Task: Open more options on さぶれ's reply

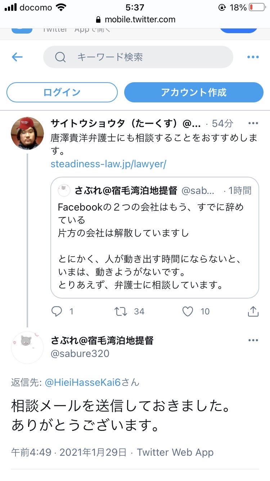Action: coord(253,340)
